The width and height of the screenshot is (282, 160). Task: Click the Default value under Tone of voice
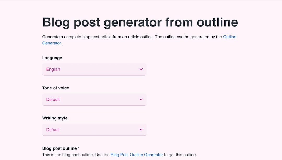pos(53,99)
